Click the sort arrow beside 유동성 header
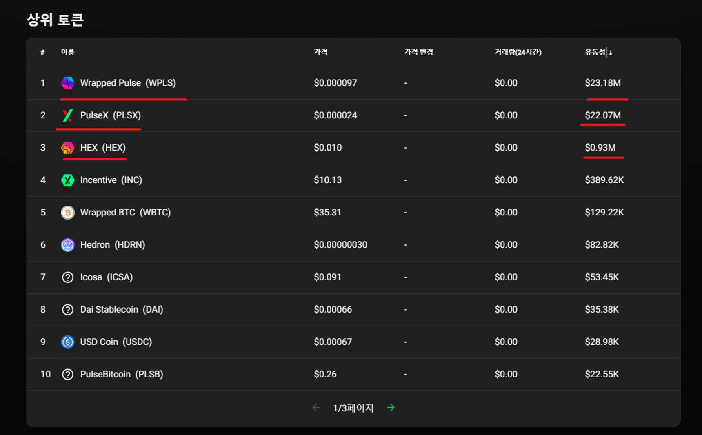Viewport: 702px width, 435px height. click(611, 52)
